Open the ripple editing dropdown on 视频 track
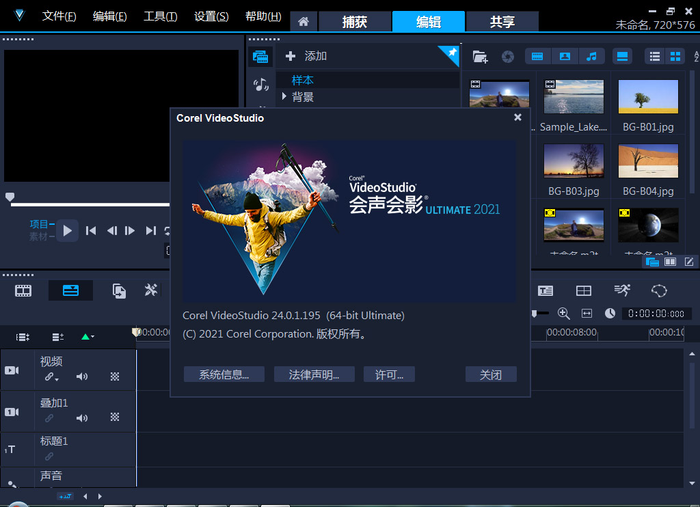This screenshot has height=507, width=700. pos(52,377)
